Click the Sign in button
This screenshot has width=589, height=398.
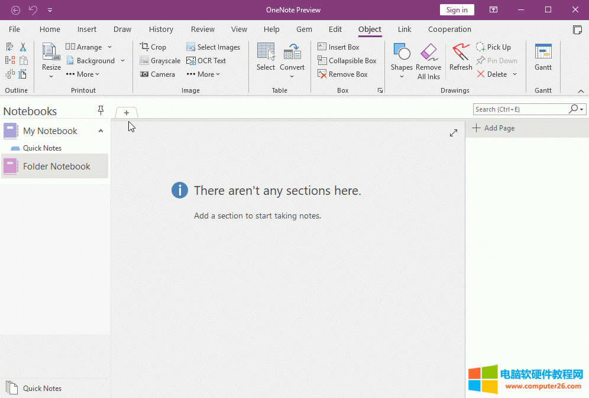457,9
